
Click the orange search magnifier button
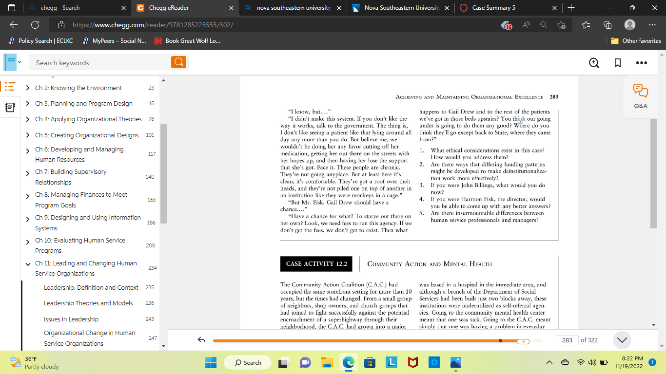[x=179, y=62]
